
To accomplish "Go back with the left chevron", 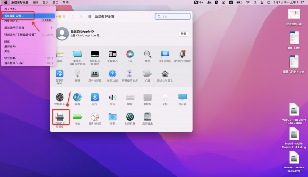I will pyautogui.click(x=73, y=16).
